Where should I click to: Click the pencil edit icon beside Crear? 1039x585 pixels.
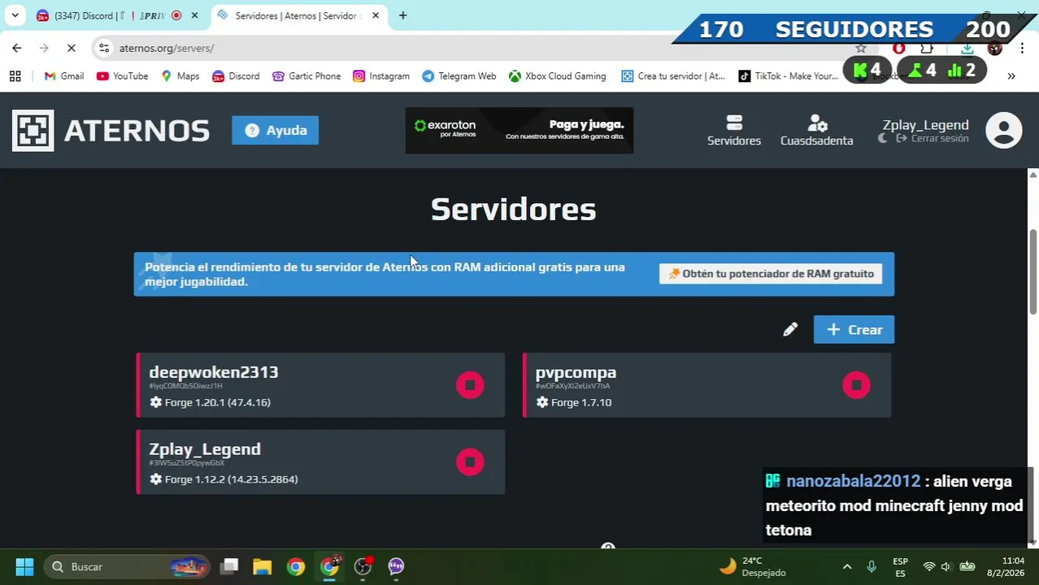tap(790, 330)
